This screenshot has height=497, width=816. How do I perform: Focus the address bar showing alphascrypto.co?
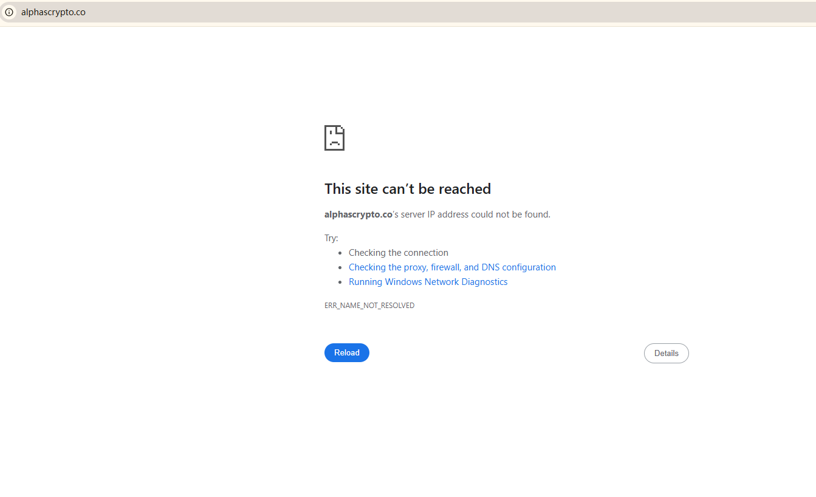coord(408,12)
